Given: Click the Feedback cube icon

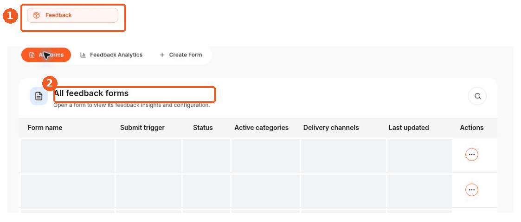Looking at the screenshot, I should [x=37, y=15].
